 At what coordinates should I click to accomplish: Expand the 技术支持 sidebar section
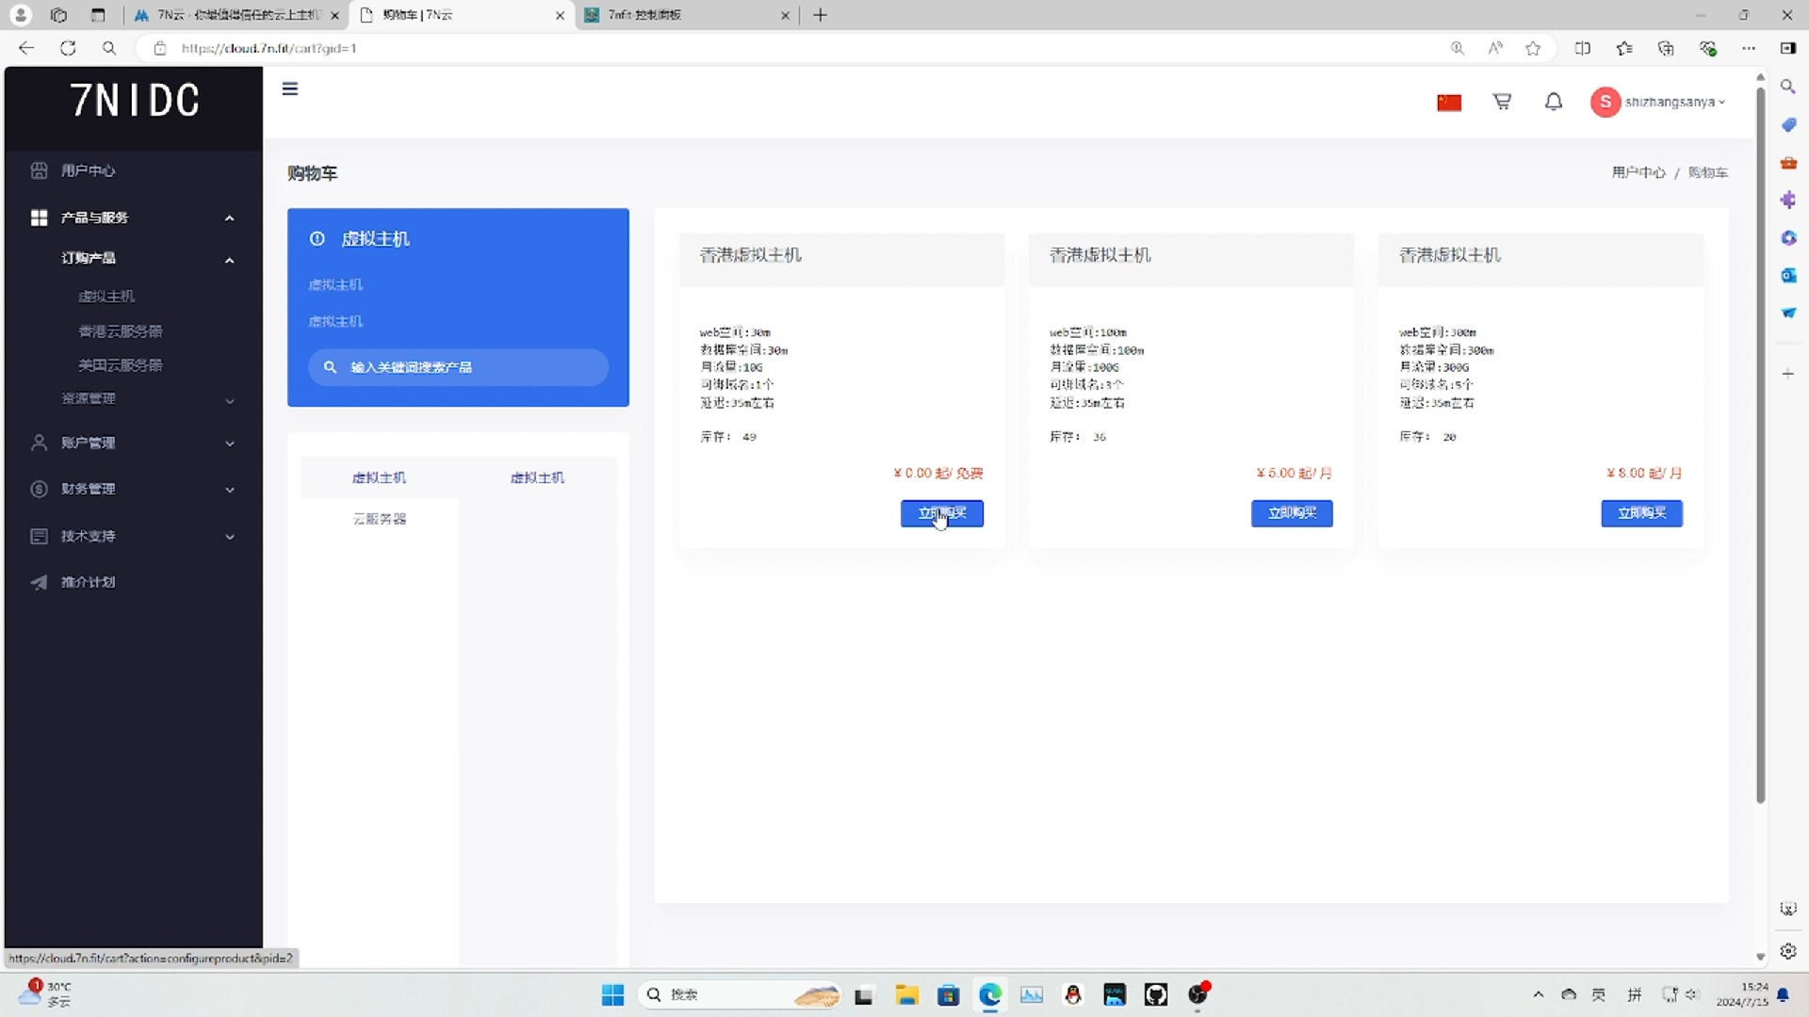coord(132,536)
